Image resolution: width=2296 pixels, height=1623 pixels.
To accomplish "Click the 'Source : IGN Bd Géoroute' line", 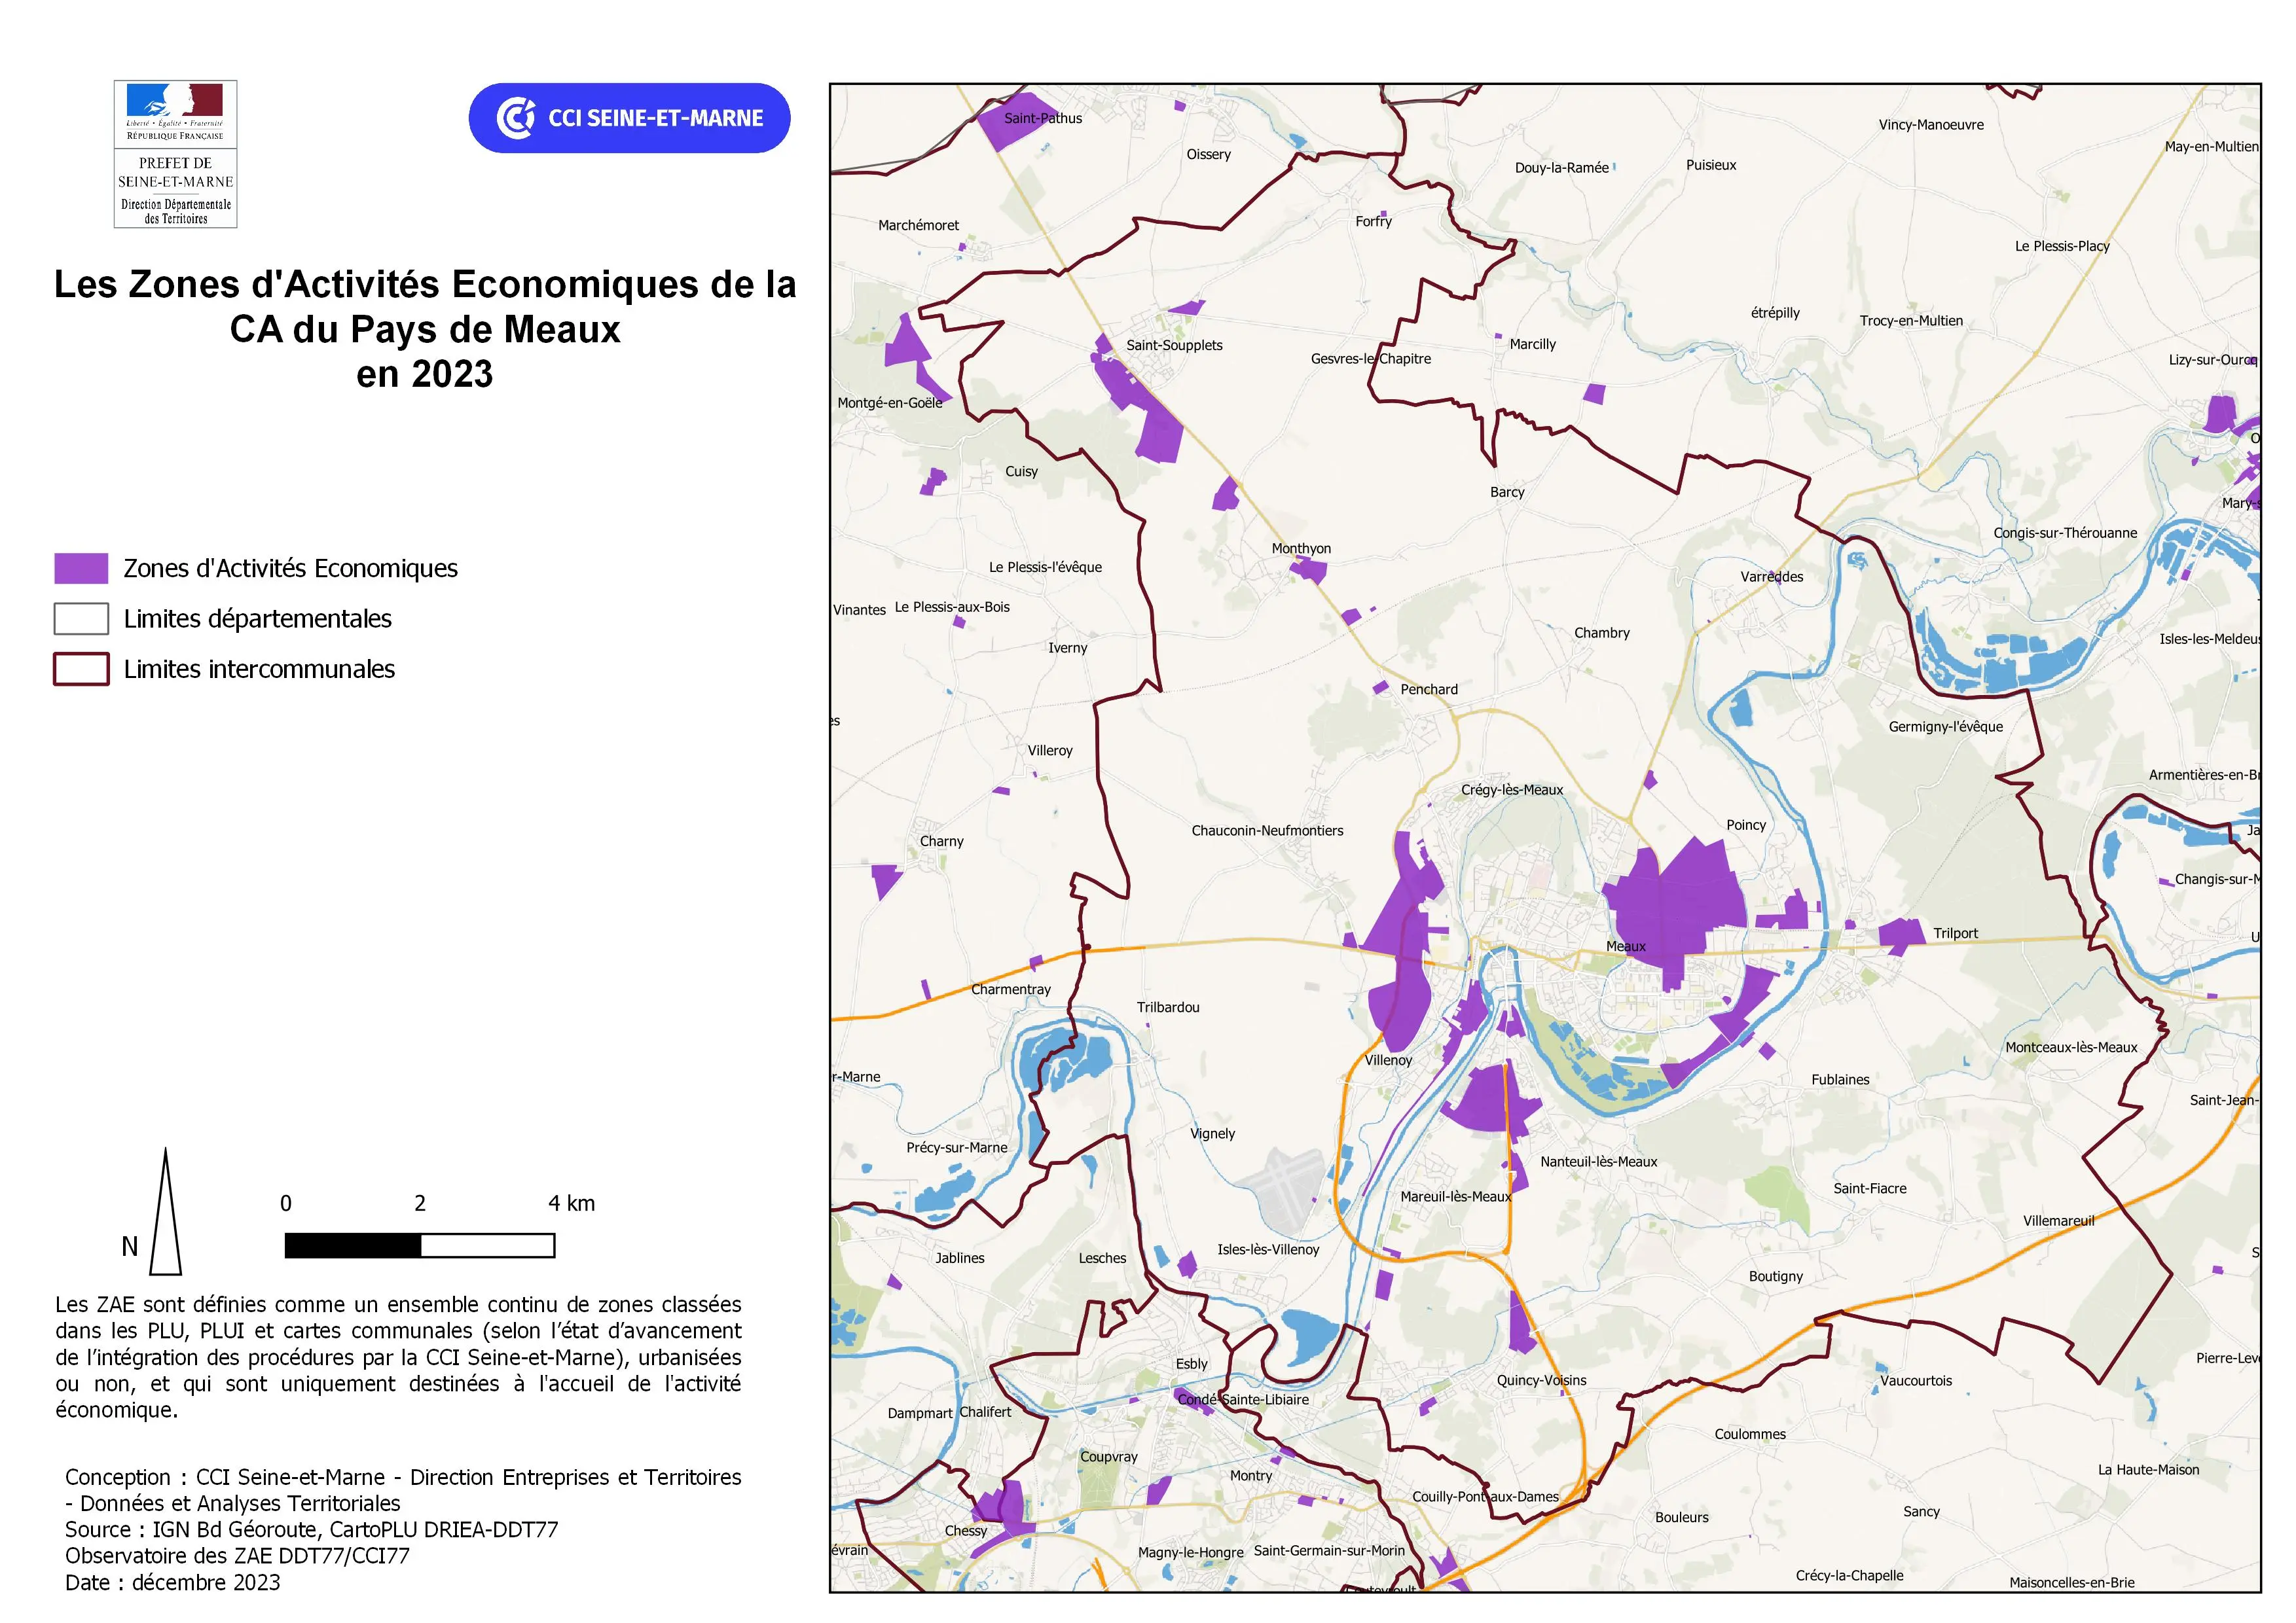I will point(312,1530).
